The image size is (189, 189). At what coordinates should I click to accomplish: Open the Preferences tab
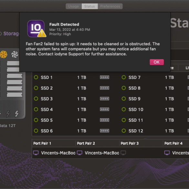[110, 6]
